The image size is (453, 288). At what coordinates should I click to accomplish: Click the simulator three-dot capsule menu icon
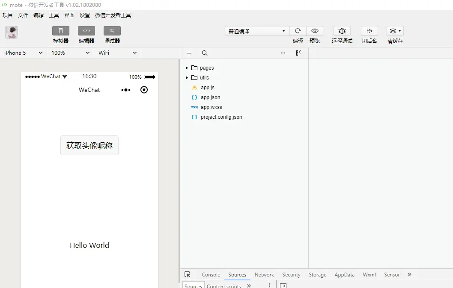[126, 90]
